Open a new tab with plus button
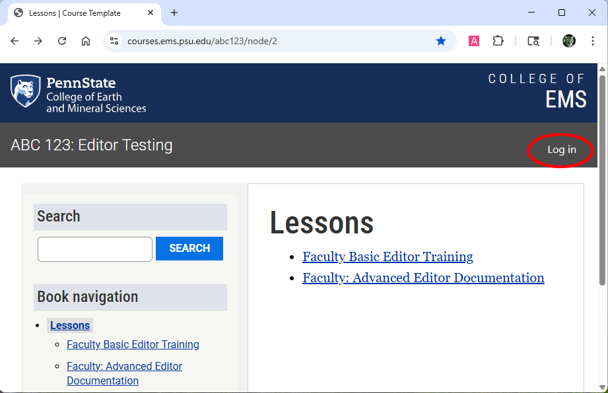Image resolution: width=608 pixels, height=393 pixels. click(x=174, y=13)
